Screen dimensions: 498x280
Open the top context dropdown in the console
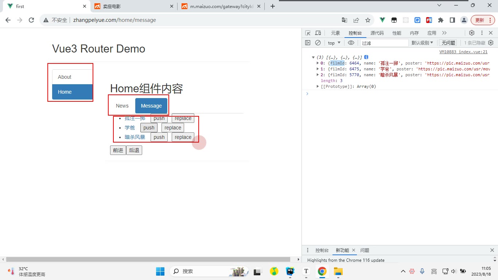pos(334,43)
